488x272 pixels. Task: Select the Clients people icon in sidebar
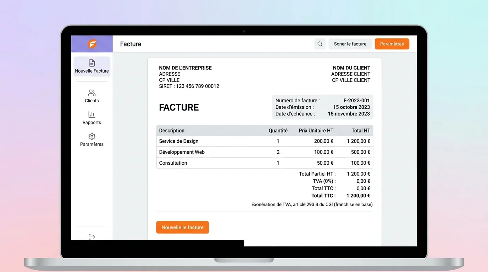[x=92, y=92]
